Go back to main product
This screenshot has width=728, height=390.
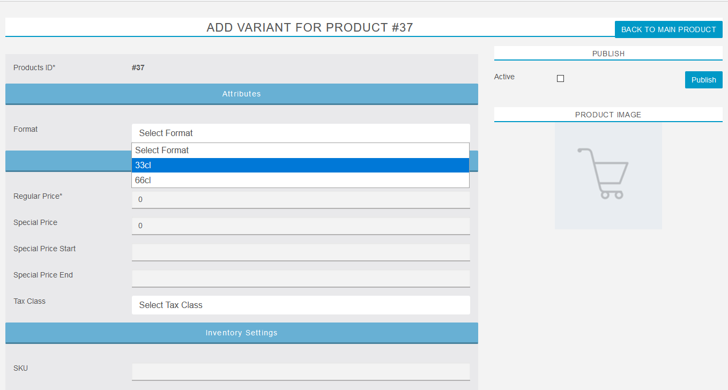(x=668, y=29)
